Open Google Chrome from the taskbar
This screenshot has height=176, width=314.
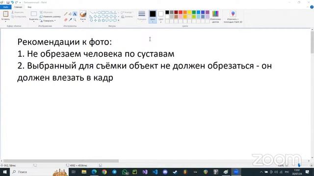point(104,172)
